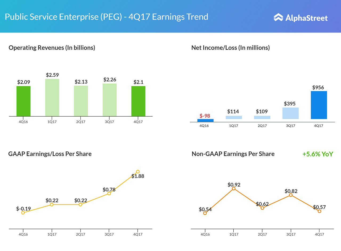Pick the GAAP EPS 3Q17 marker
The height and width of the screenshot is (251, 341).
[x=109, y=194]
